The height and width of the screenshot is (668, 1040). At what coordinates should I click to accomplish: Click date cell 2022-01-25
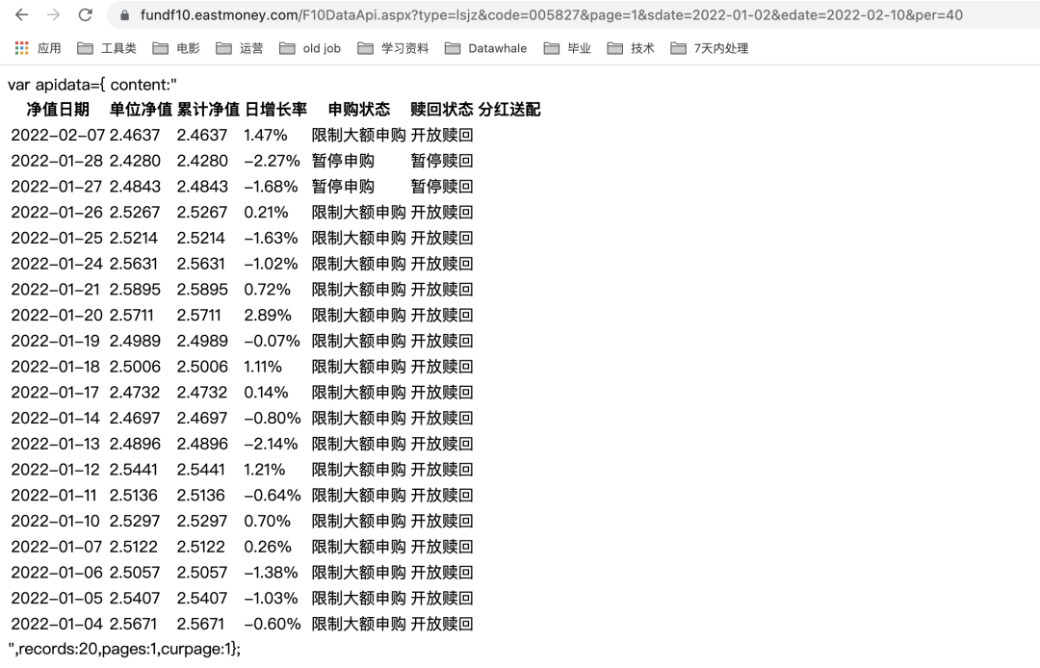pyautogui.click(x=57, y=238)
